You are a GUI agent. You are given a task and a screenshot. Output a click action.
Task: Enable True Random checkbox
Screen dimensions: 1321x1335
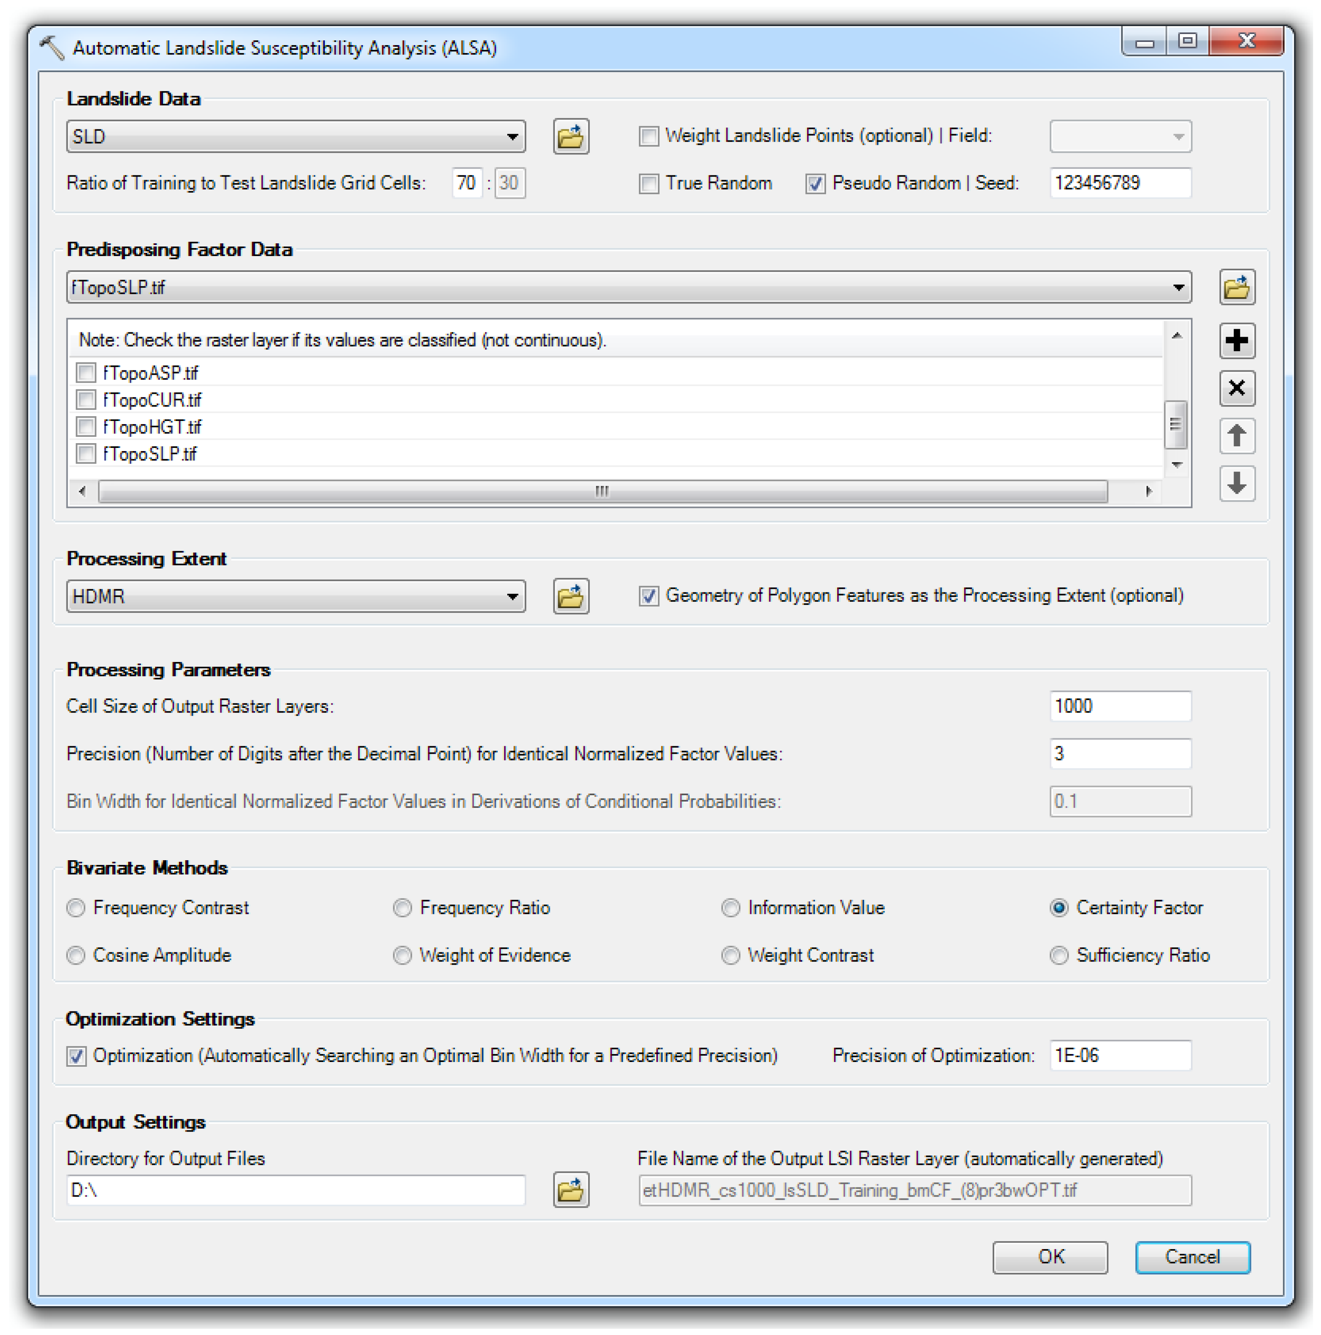(x=648, y=184)
